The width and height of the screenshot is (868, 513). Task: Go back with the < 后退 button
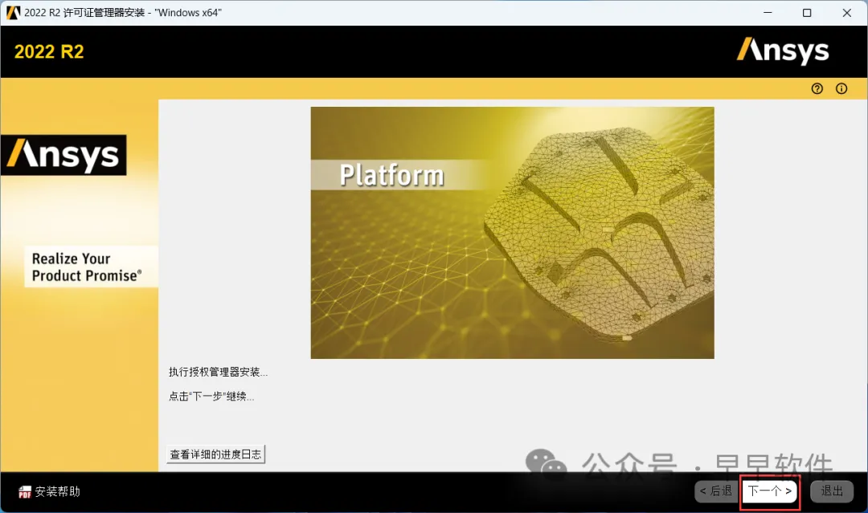click(x=715, y=491)
